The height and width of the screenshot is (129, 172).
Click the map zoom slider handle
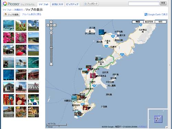51,48
